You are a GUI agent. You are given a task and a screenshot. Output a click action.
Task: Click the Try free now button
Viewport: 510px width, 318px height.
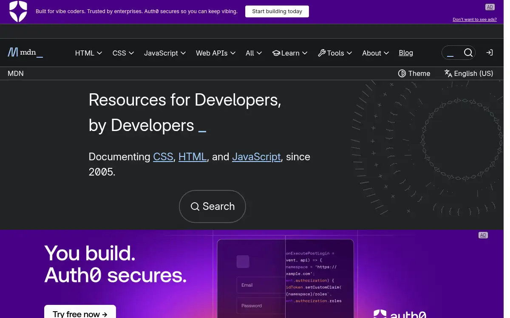coord(80,312)
